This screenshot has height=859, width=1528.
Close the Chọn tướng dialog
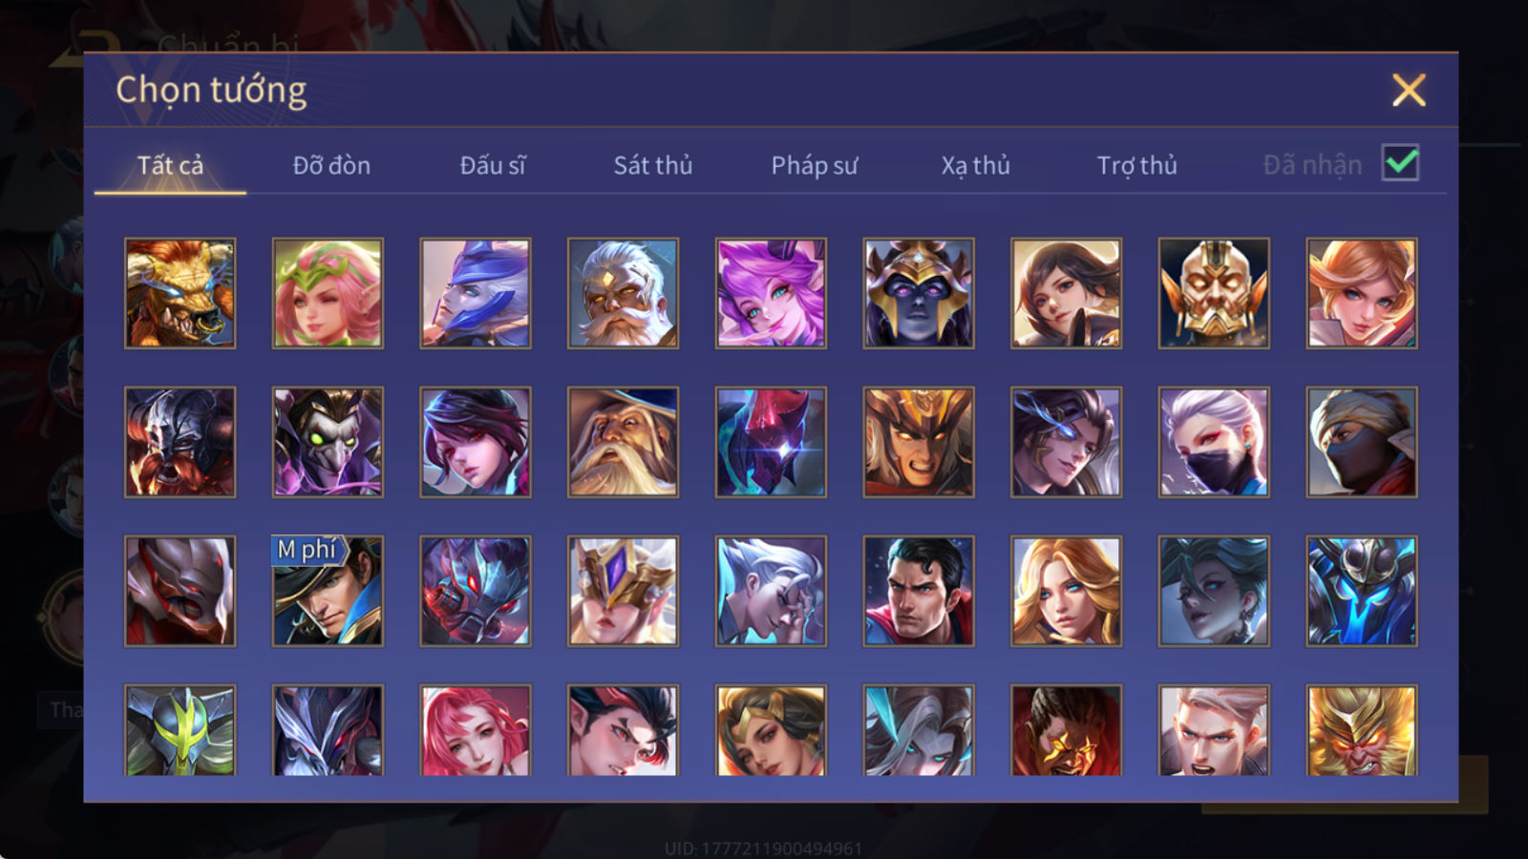click(x=1409, y=91)
